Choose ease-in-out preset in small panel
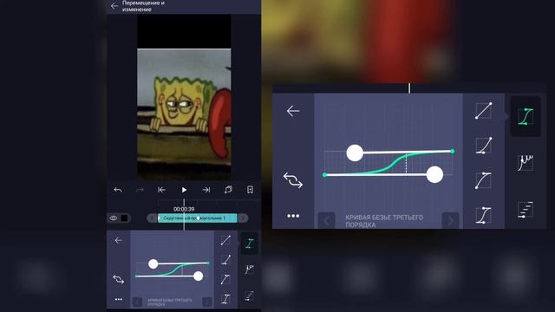The height and width of the screenshot is (312, 555). (225, 298)
